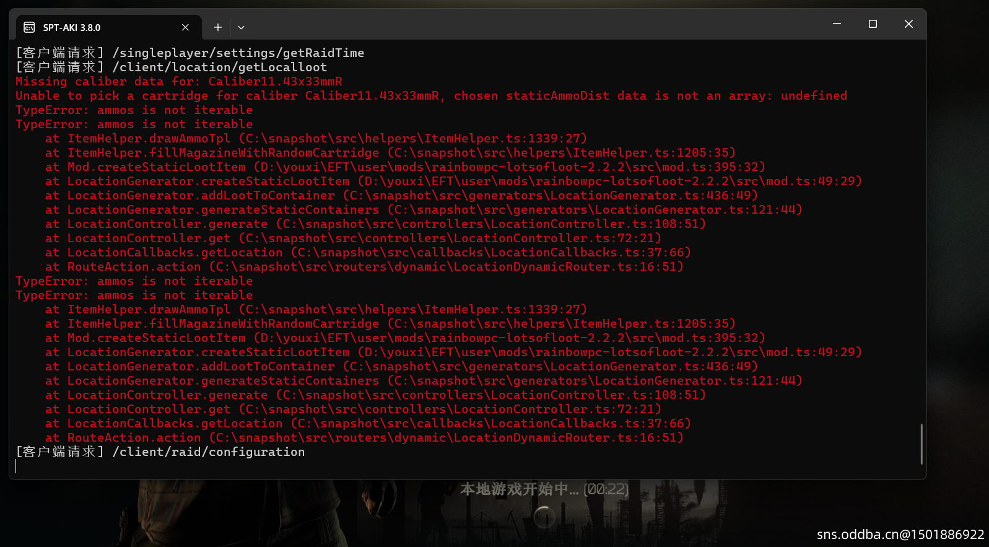The height and width of the screenshot is (547, 989).
Task: Click the 00:22 raid loading timer
Action: click(x=606, y=489)
